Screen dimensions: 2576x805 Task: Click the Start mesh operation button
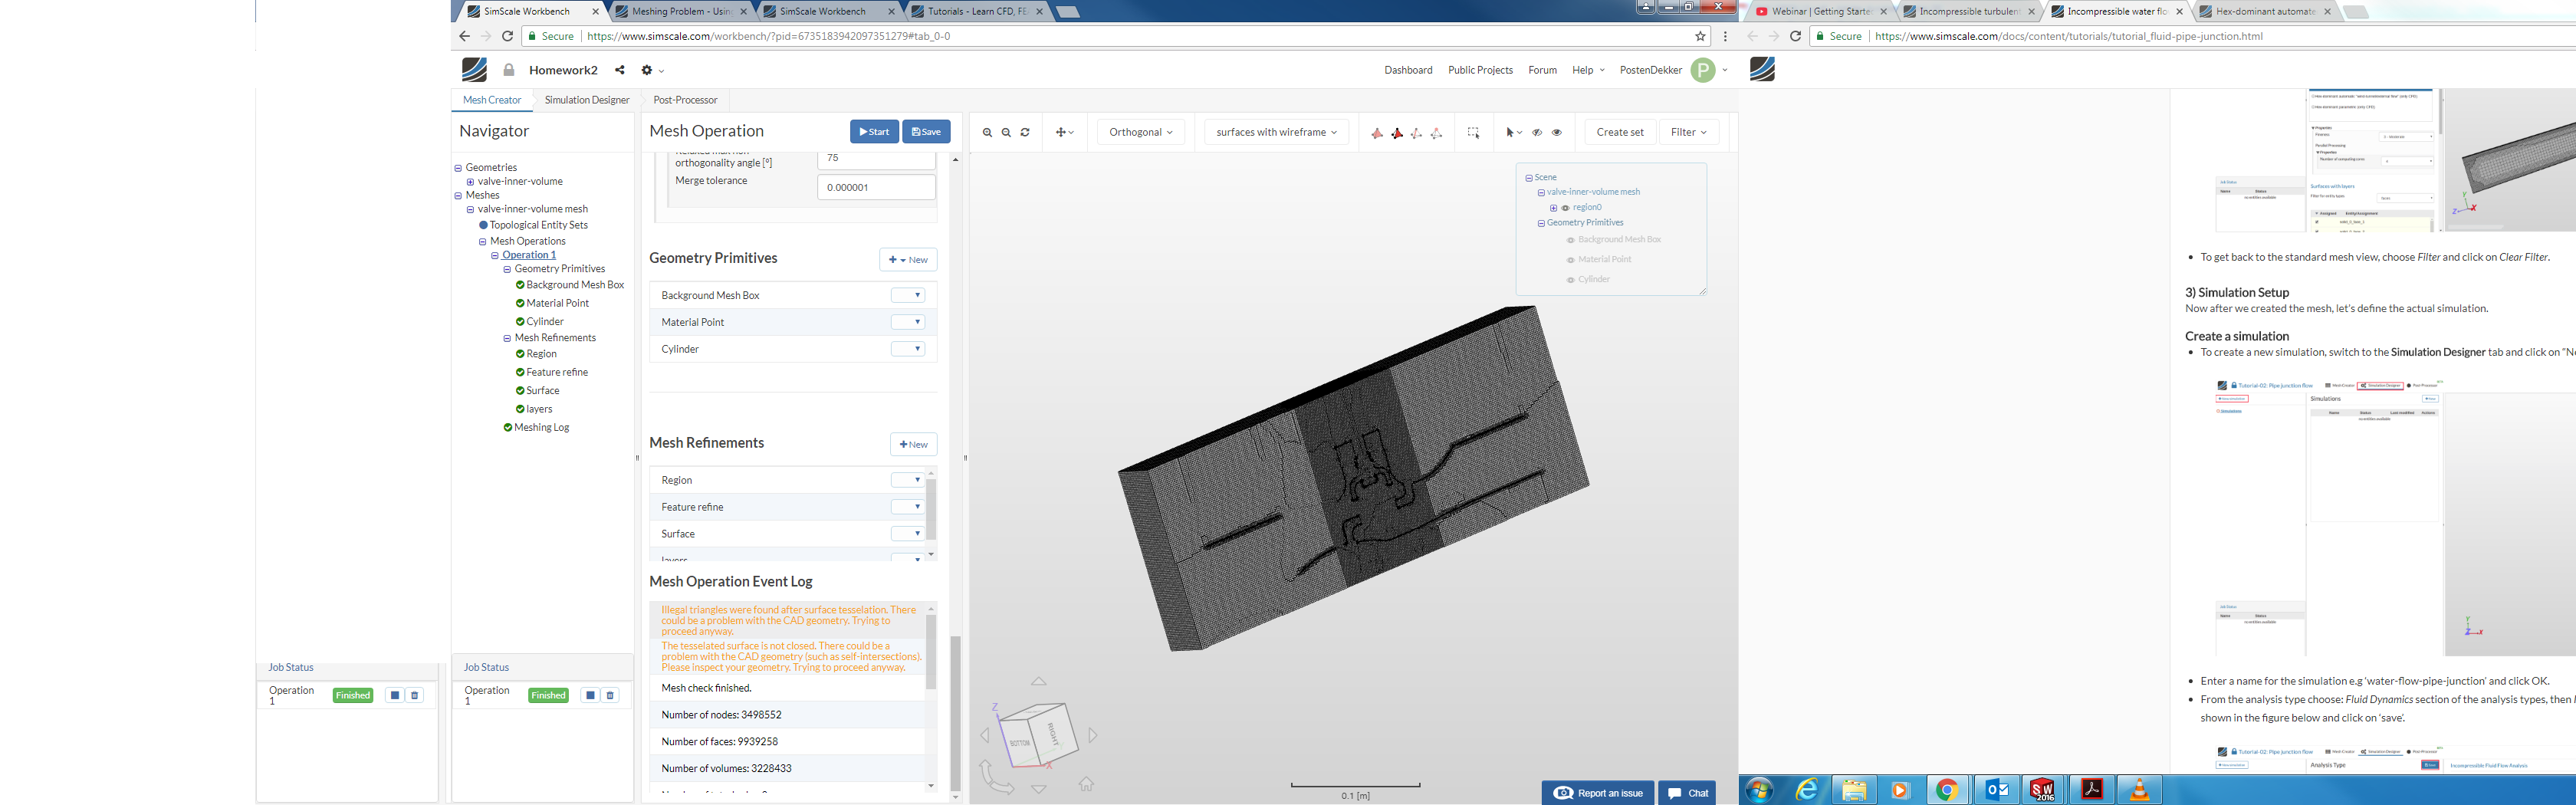(x=874, y=132)
